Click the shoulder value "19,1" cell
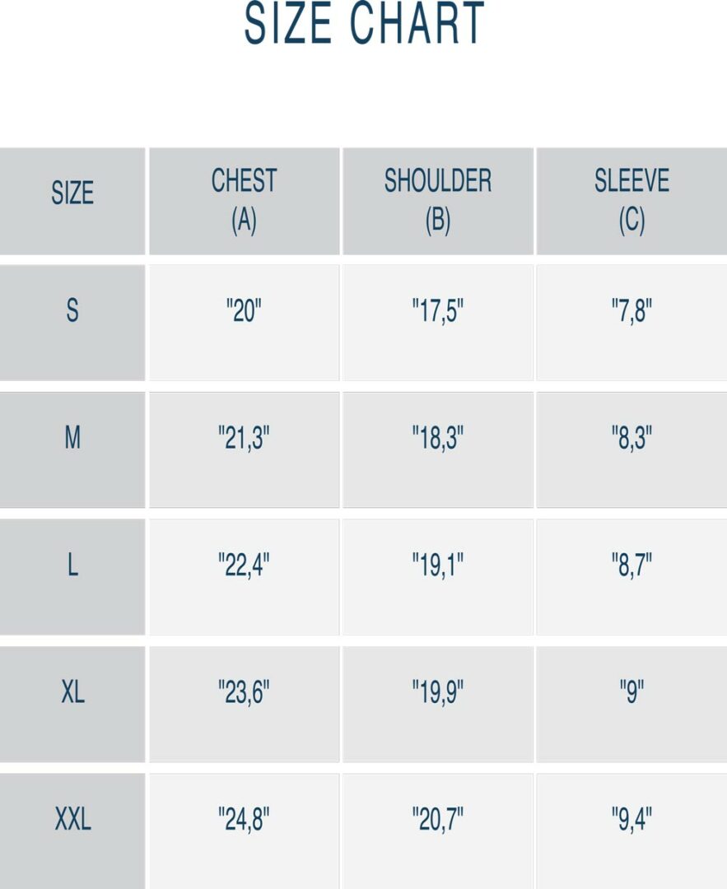Viewport: 727px width, 889px height. [438, 576]
